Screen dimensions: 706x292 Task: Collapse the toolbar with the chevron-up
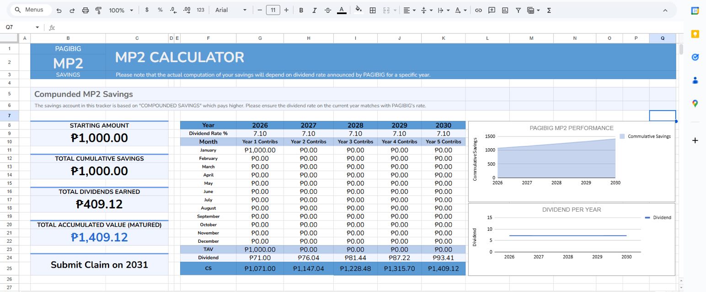pos(665,10)
